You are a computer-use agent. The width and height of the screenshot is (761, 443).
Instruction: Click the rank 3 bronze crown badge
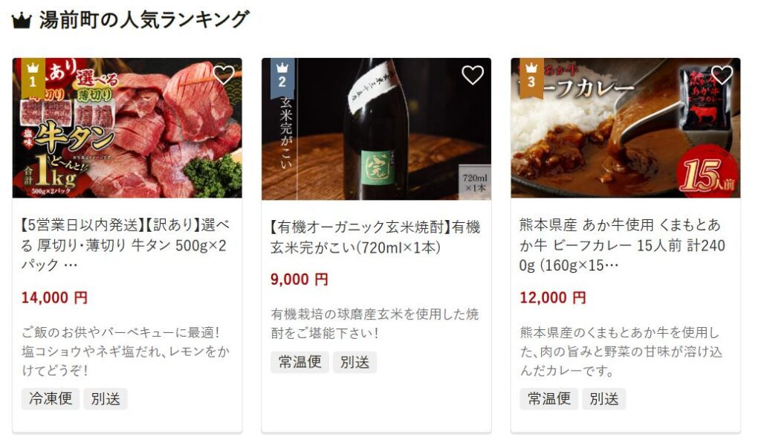[531, 77]
